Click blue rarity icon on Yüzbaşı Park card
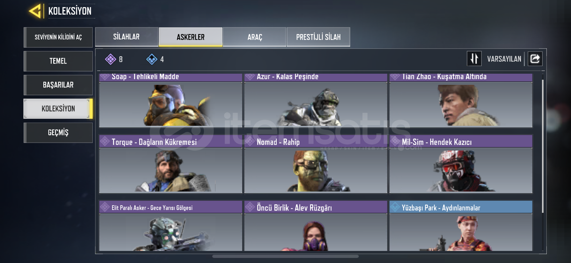 coord(395,207)
